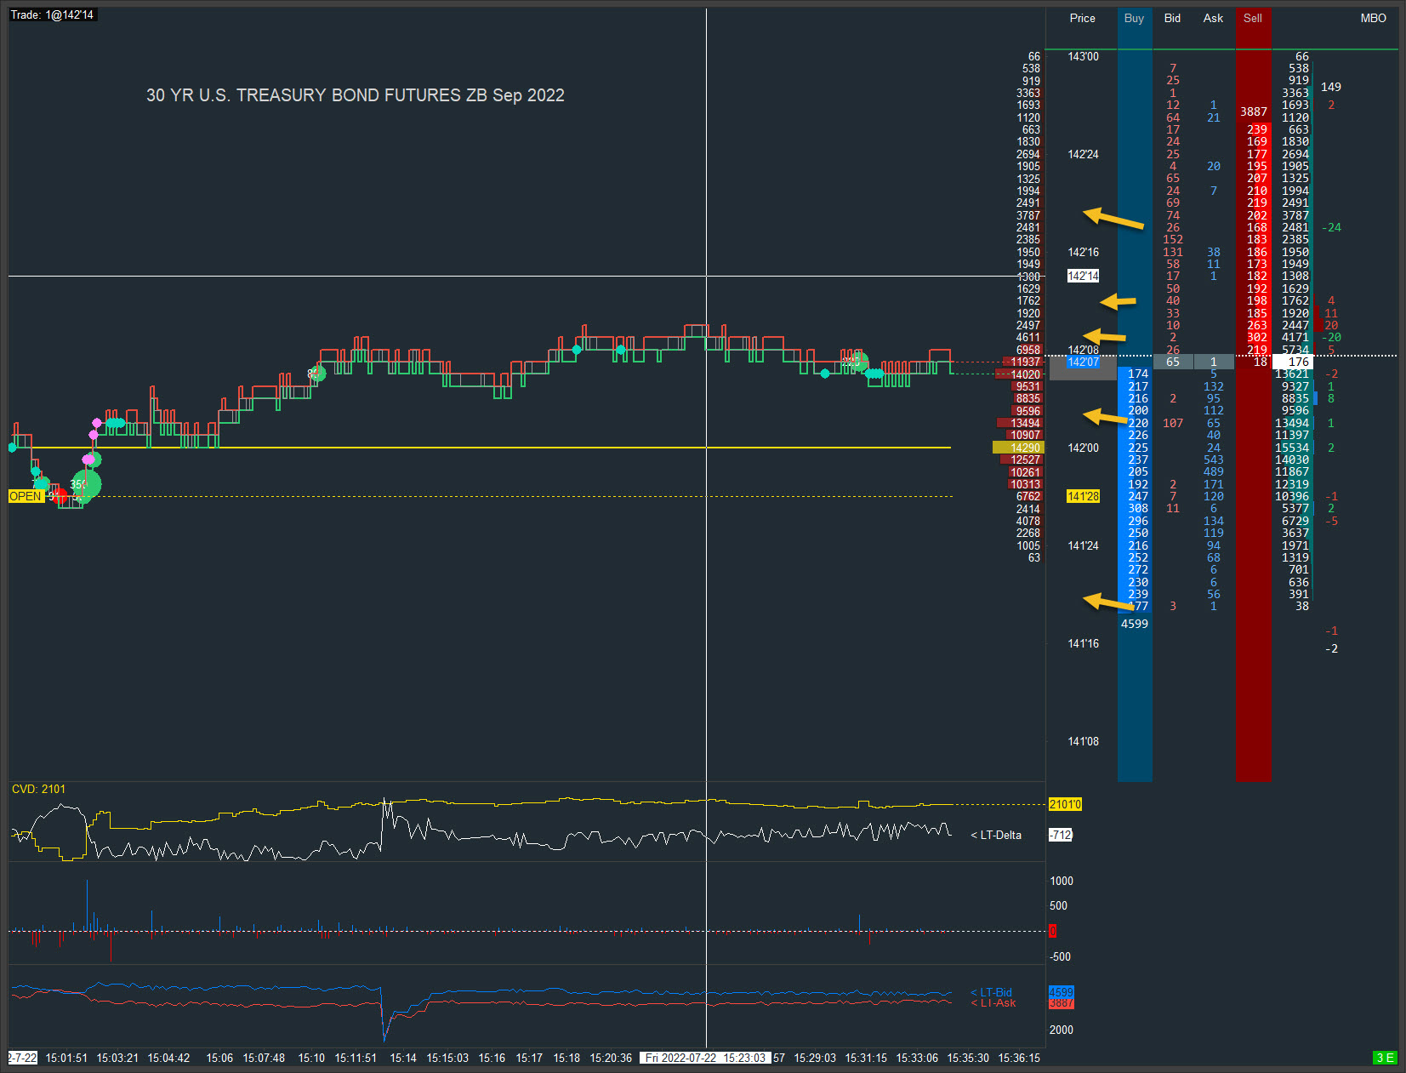Click the Bid column header
The width and height of the screenshot is (1406, 1073).
pyautogui.click(x=1172, y=18)
